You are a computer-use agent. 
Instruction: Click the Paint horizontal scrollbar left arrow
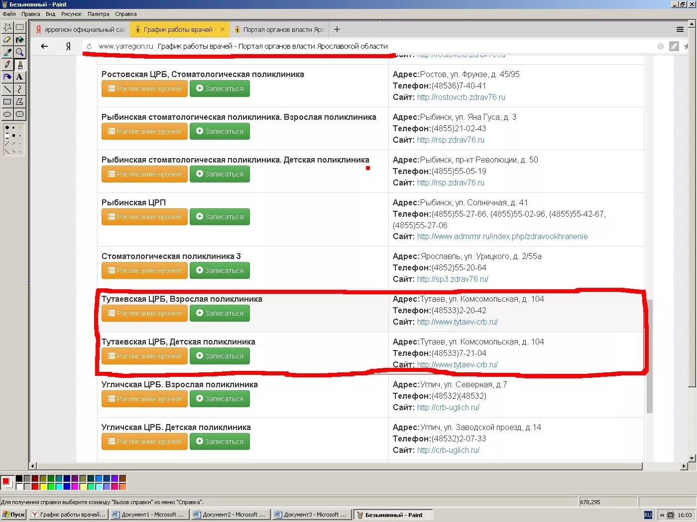33,466
